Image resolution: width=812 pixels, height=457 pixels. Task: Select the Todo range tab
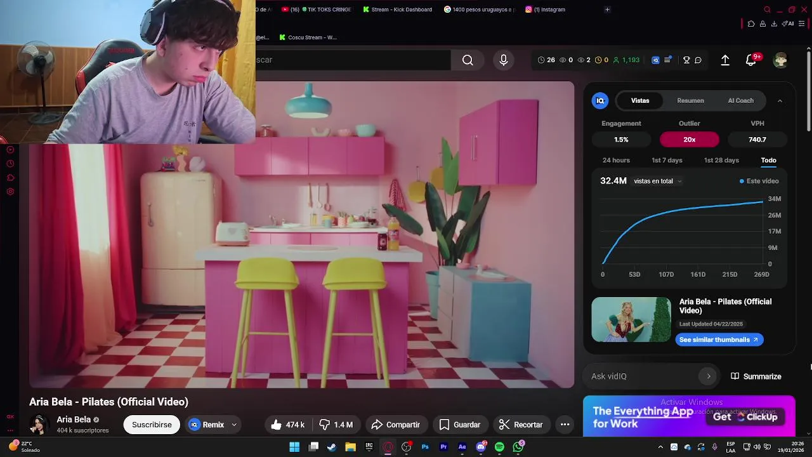point(768,160)
